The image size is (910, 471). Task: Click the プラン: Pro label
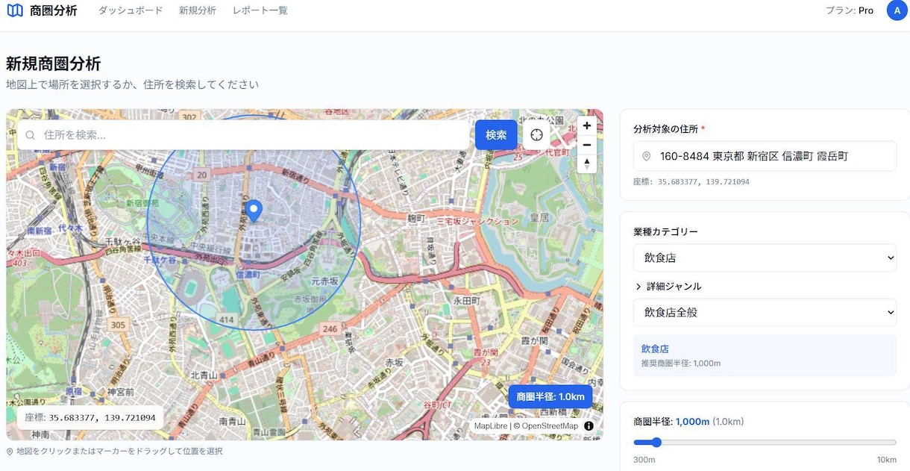pyautogui.click(x=850, y=10)
